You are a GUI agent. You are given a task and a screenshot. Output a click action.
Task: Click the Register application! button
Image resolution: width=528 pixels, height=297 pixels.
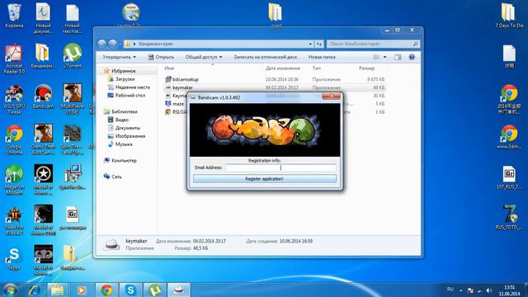(265, 179)
